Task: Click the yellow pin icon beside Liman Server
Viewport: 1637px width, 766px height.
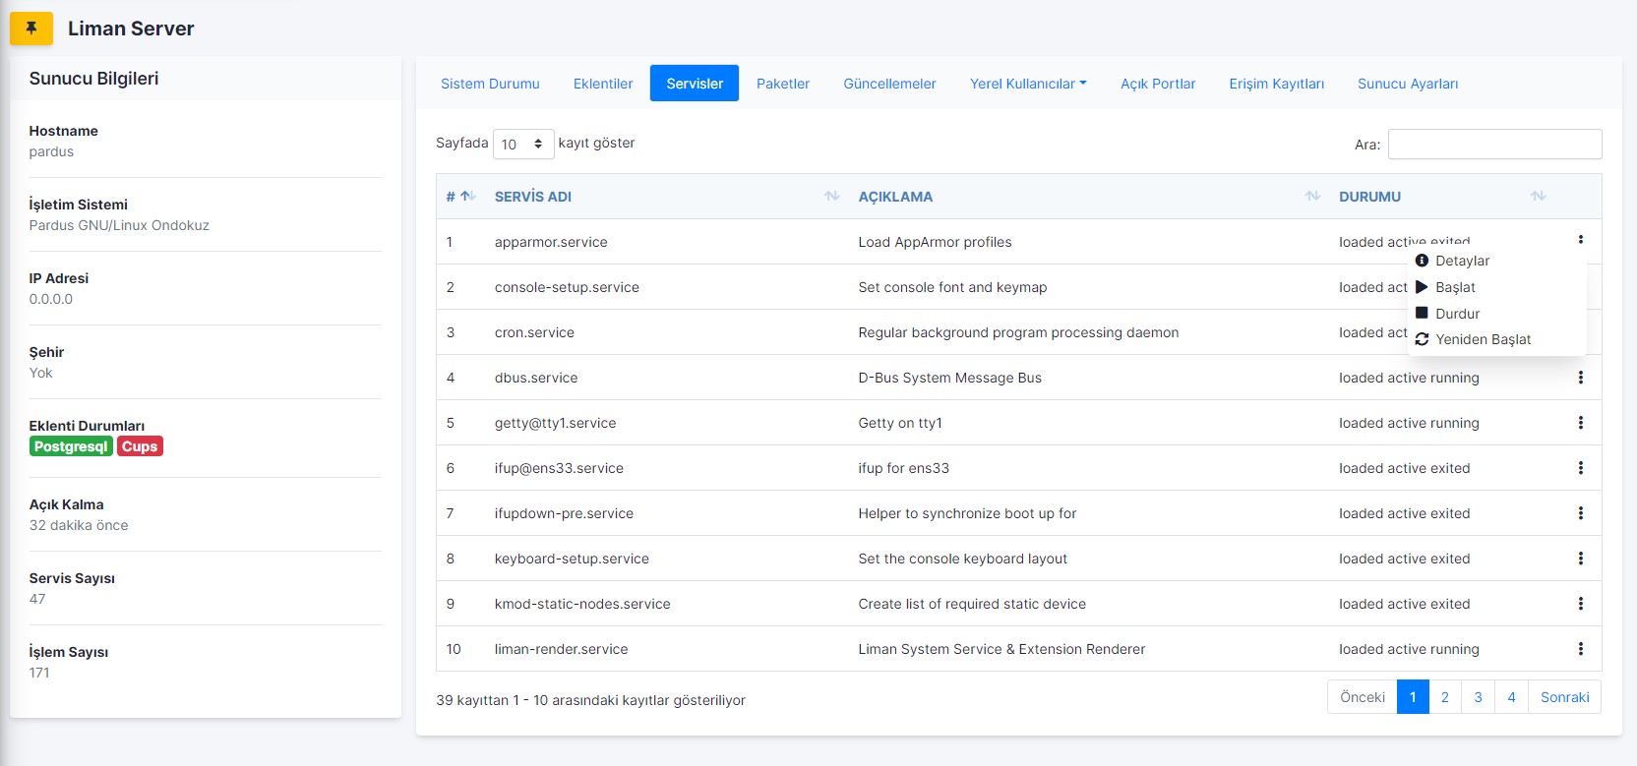Action: (31, 29)
